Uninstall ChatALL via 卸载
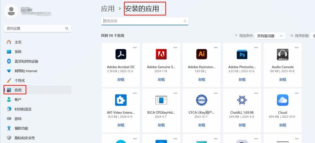The image size is (315, 143). (242, 125)
